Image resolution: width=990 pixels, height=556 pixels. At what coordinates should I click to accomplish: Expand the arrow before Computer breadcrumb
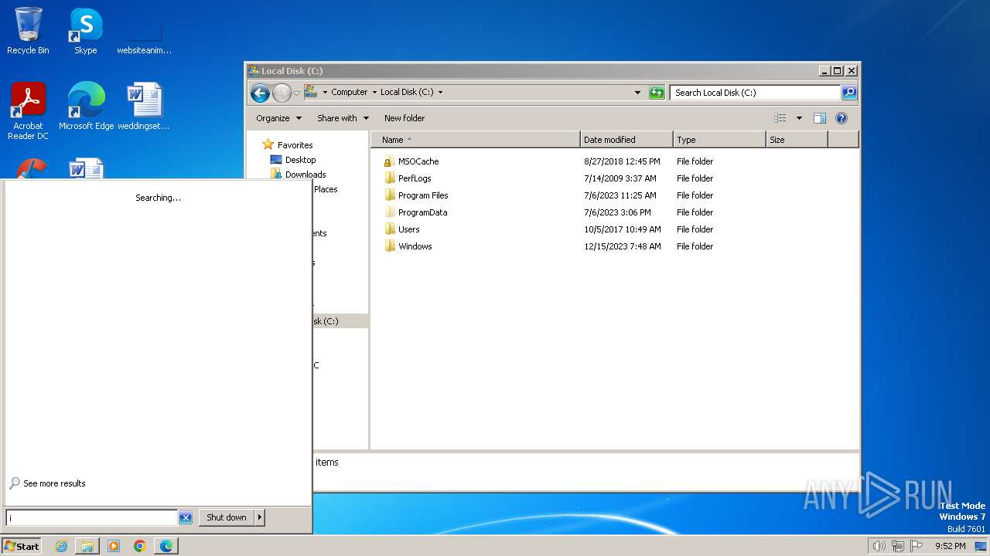point(325,92)
